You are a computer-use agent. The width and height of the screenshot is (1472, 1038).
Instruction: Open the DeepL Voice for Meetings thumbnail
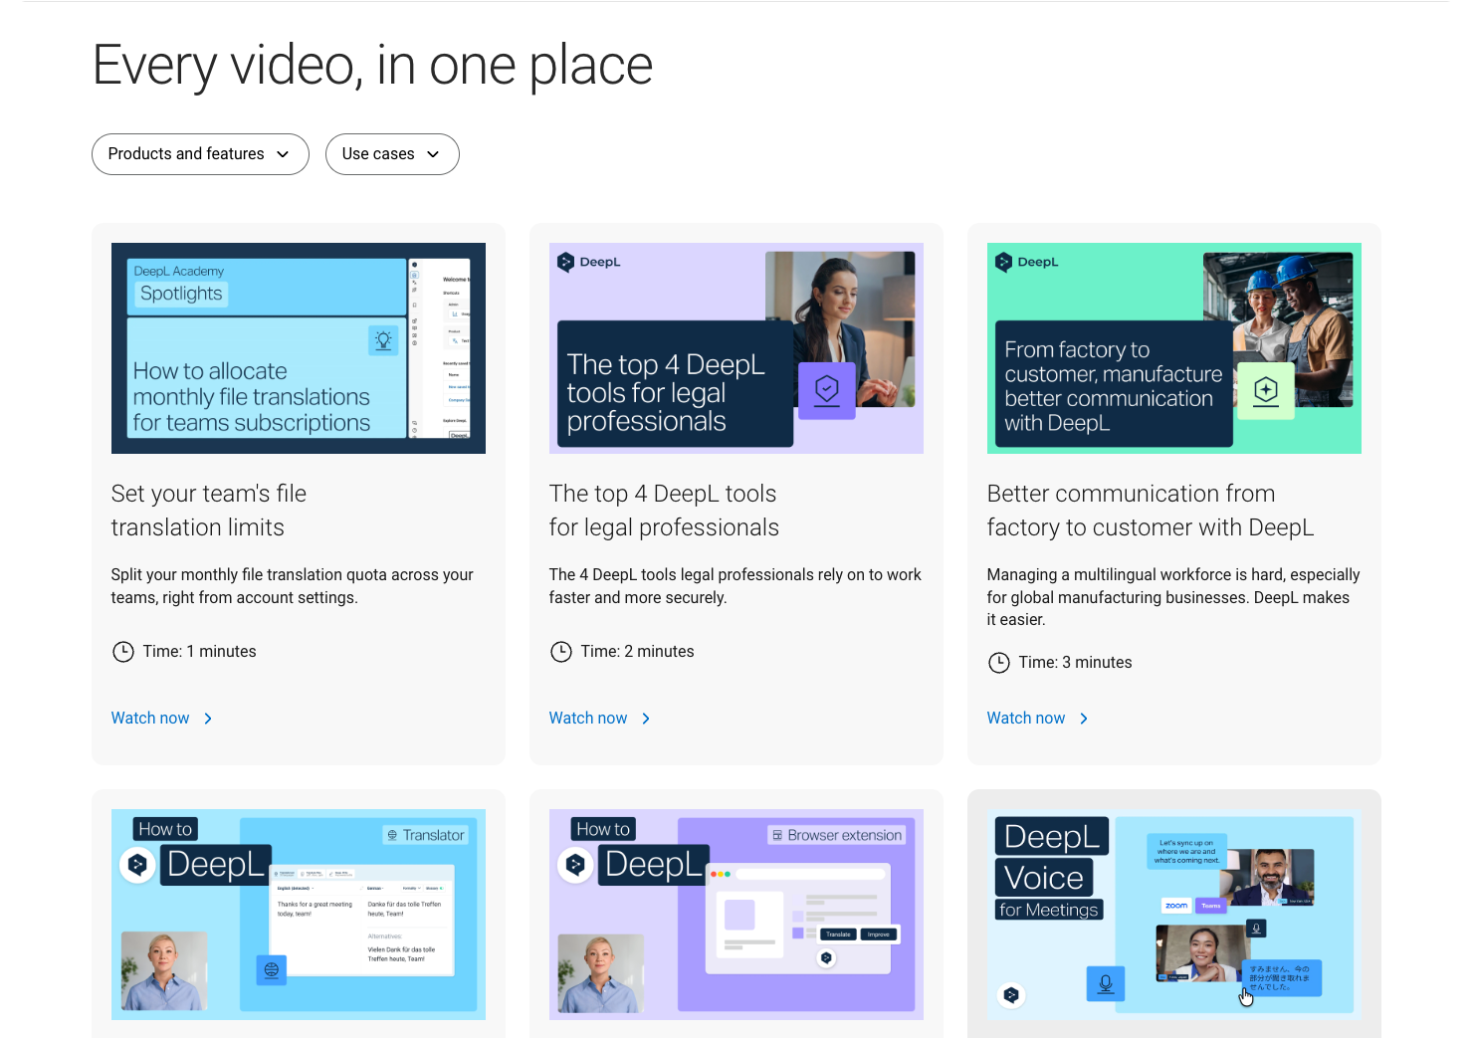click(1174, 915)
